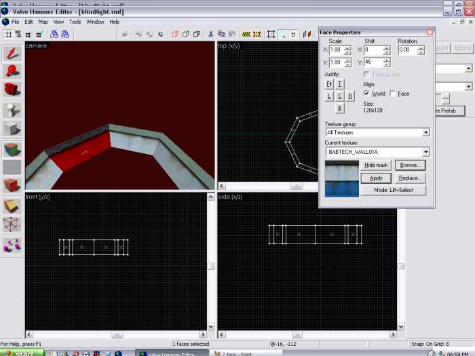Select the Selection arrow tool
The image size is (475, 356).
[12, 53]
